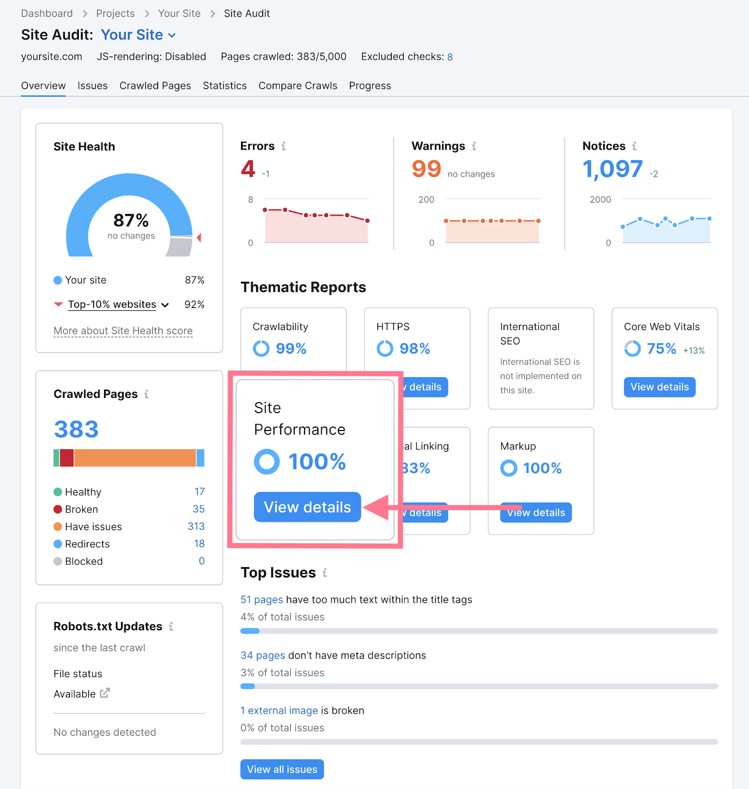
Task: Open the Robots.txt Updates info icon
Action: 171,626
